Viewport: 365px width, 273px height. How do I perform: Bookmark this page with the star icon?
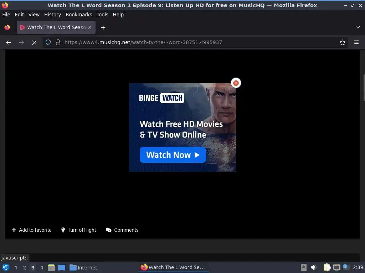pos(343,42)
